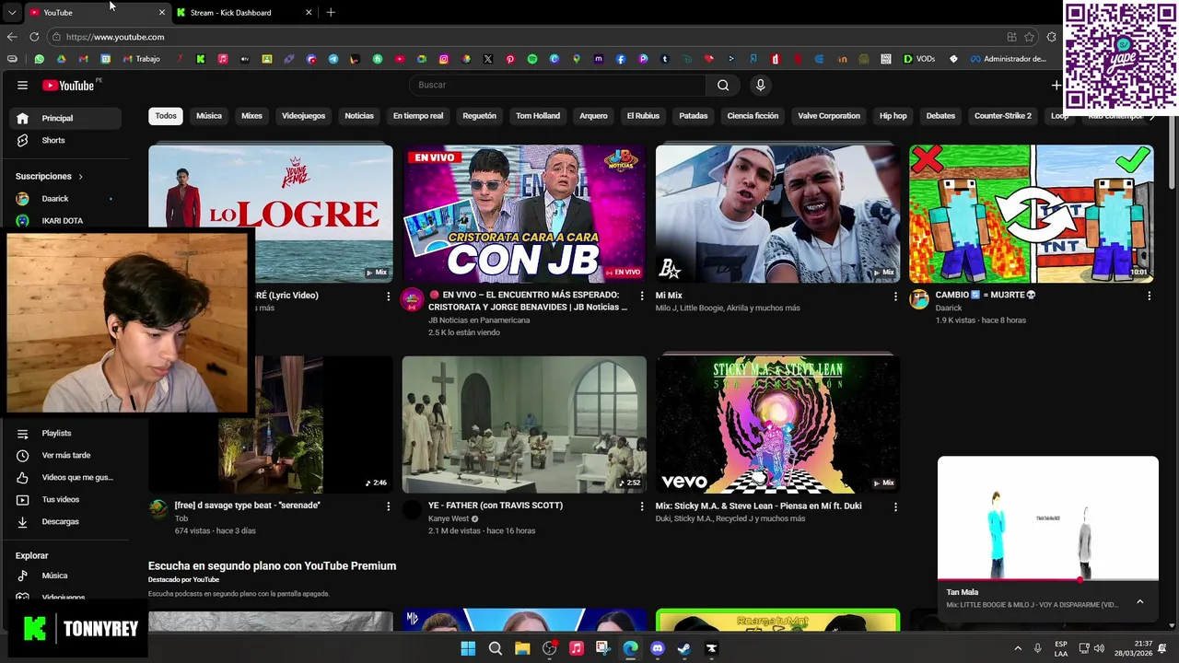The height and width of the screenshot is (663, 1179).
Task: Open the Windows Start menu
Action: click(468, 648)
